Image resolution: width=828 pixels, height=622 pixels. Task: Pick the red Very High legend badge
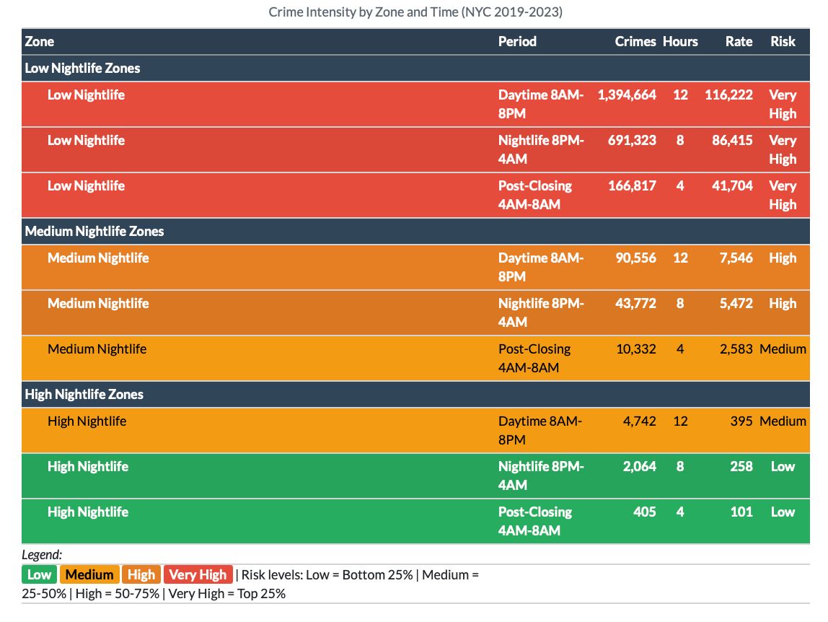click(198, 575)
